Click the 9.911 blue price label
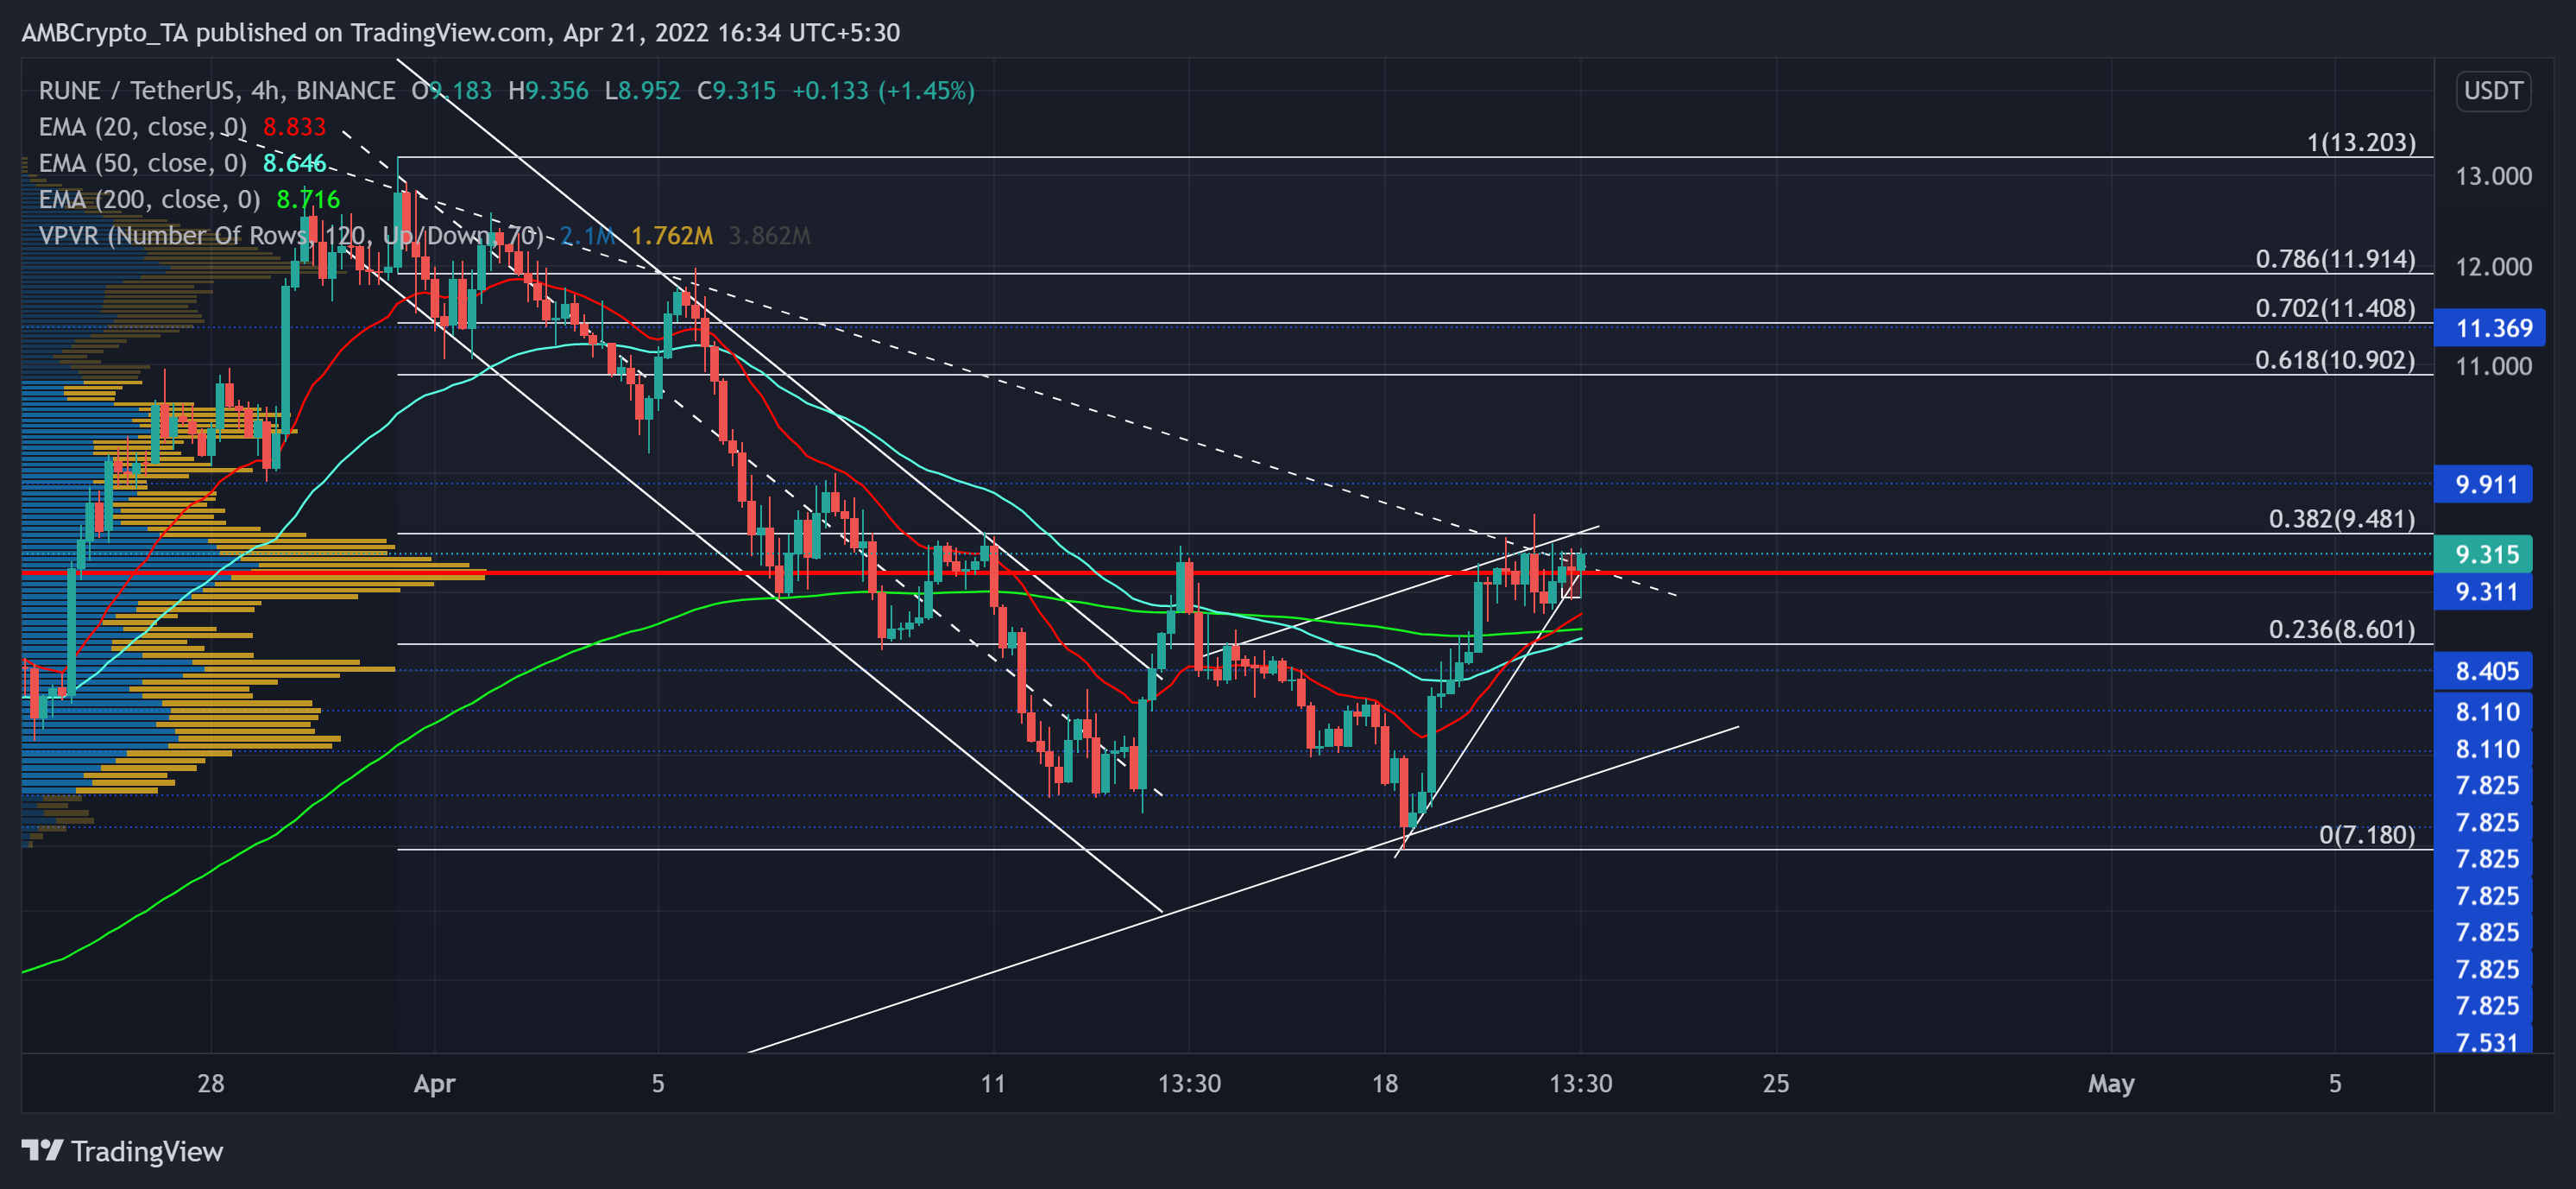The image size is (2576, 1189). (x=2483, y=484)
